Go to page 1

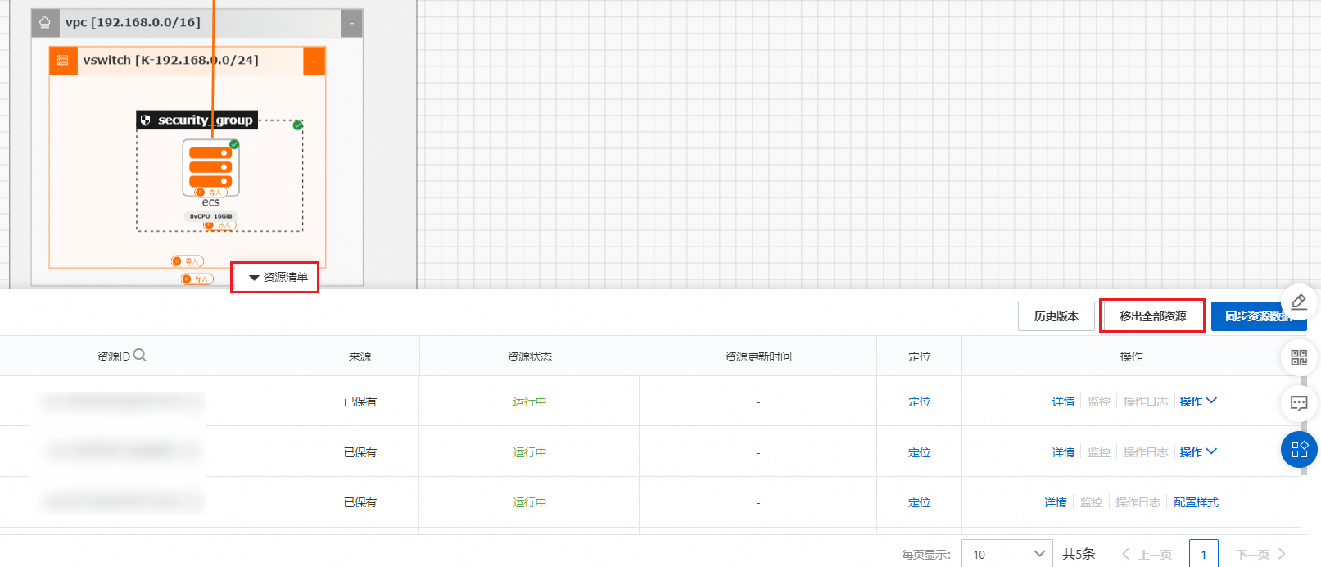pyautogui.click(x=1203, y=554)
